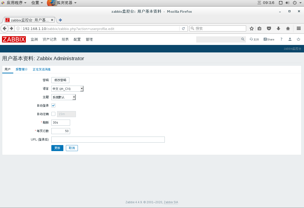Open the 语言 dropdown
Screen dimensions: 304x208
point(67,89)
